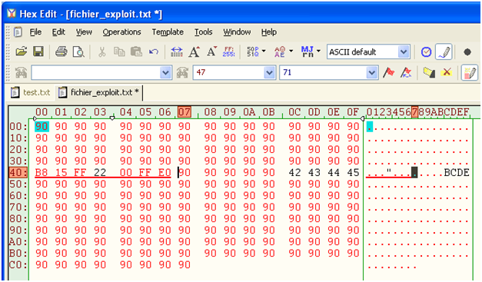Click hex byte 42 in row 40

[294, 173]
